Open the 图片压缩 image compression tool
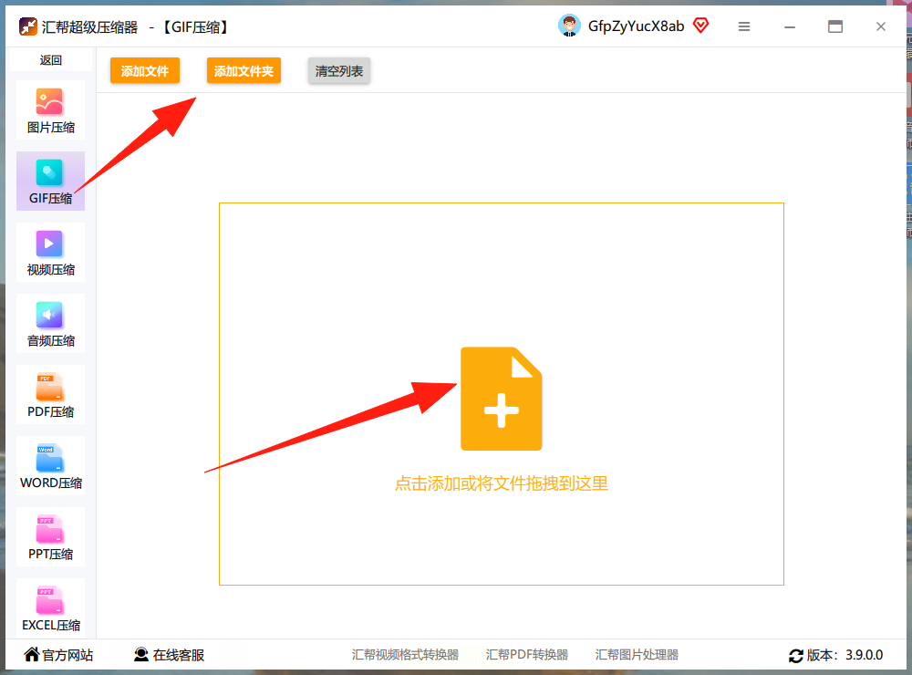Image resolution: width=912 pixels, height=675 pixels. pos(50,110)
